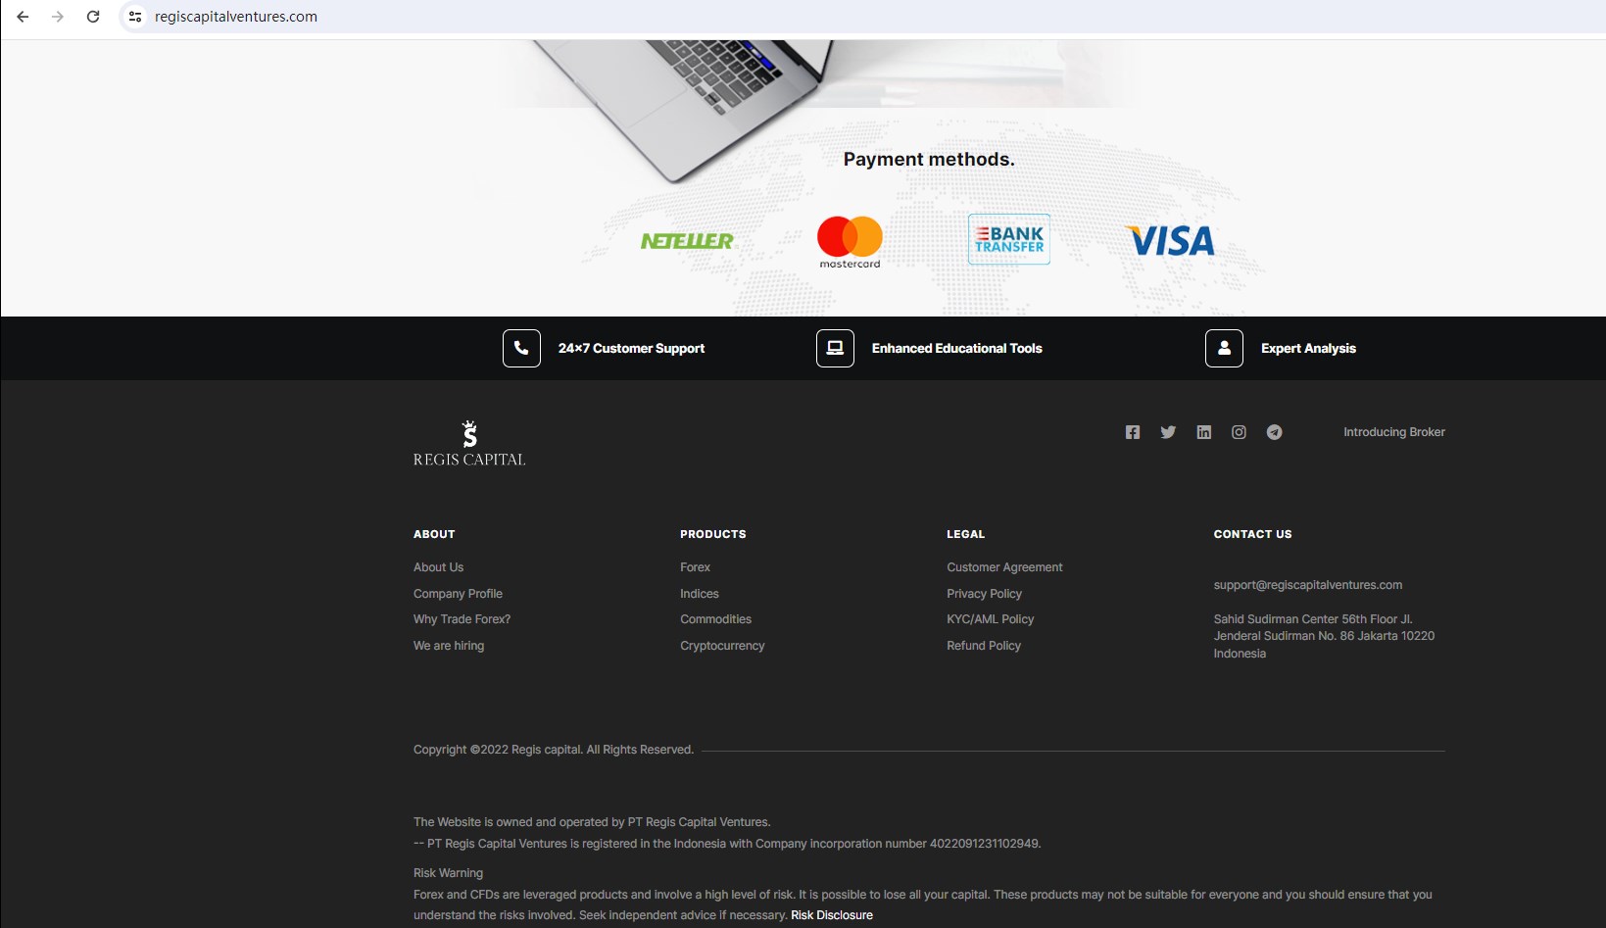Click the 24×7 Customer Support heading
The image size is (1606, 928).
pyautogui.click(x=631, y=349)
